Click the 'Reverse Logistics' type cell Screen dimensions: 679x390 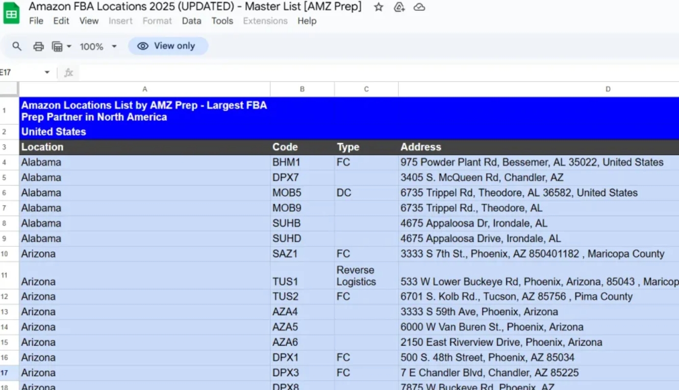(366, 276)
